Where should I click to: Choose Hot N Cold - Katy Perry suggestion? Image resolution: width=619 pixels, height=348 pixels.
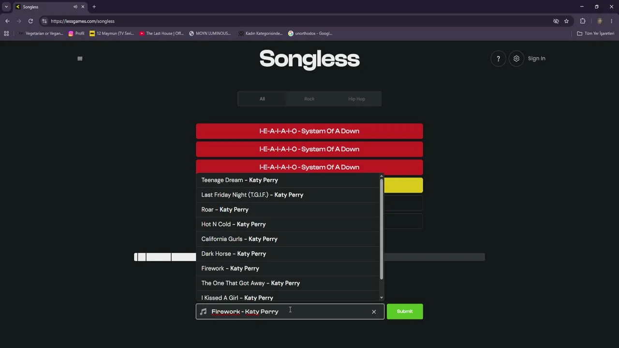pyautogui.click(x=288, y=224)
